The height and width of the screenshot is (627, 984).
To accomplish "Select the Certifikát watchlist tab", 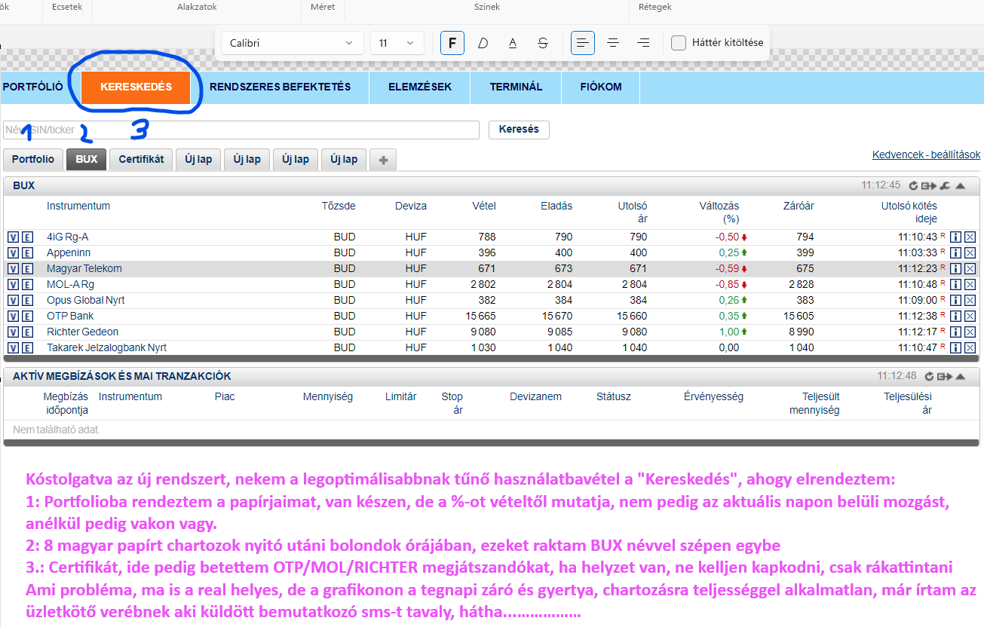I will [x=141, y=159].
